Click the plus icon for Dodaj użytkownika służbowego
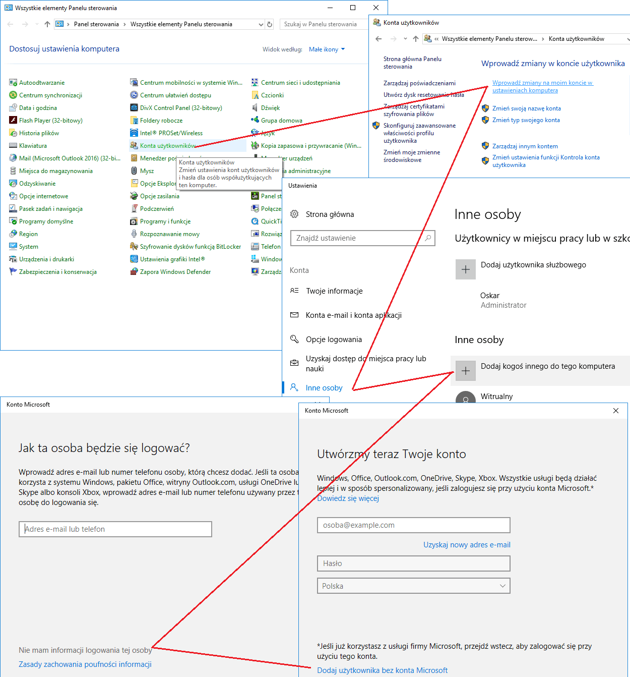Screen dimensions: 630x677 466,269
